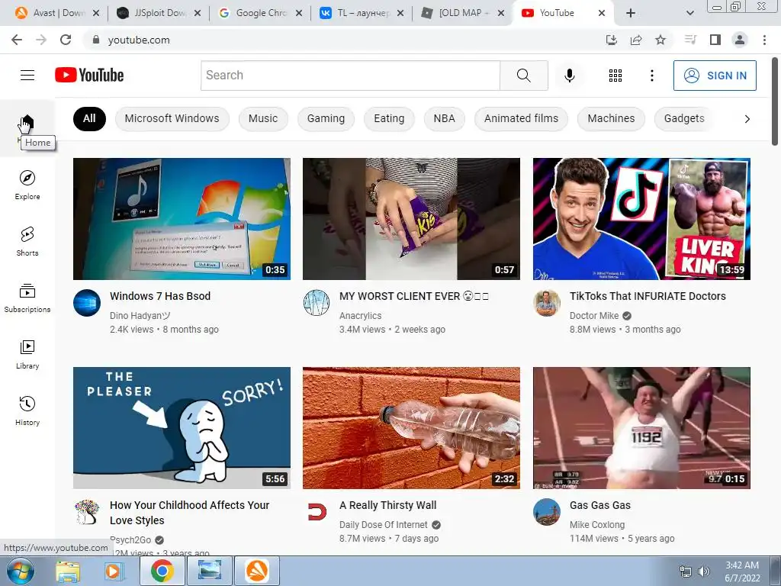
Task: Open a new browser tab
Action: tap(631, 13)
